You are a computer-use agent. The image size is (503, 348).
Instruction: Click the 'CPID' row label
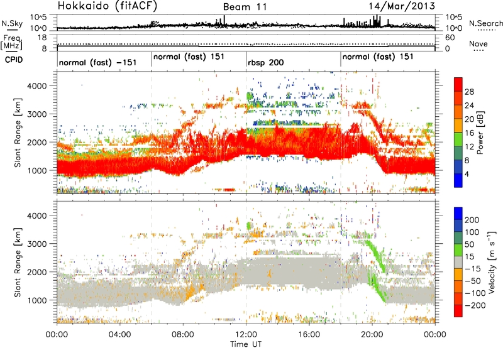click(x=14, y=60)
